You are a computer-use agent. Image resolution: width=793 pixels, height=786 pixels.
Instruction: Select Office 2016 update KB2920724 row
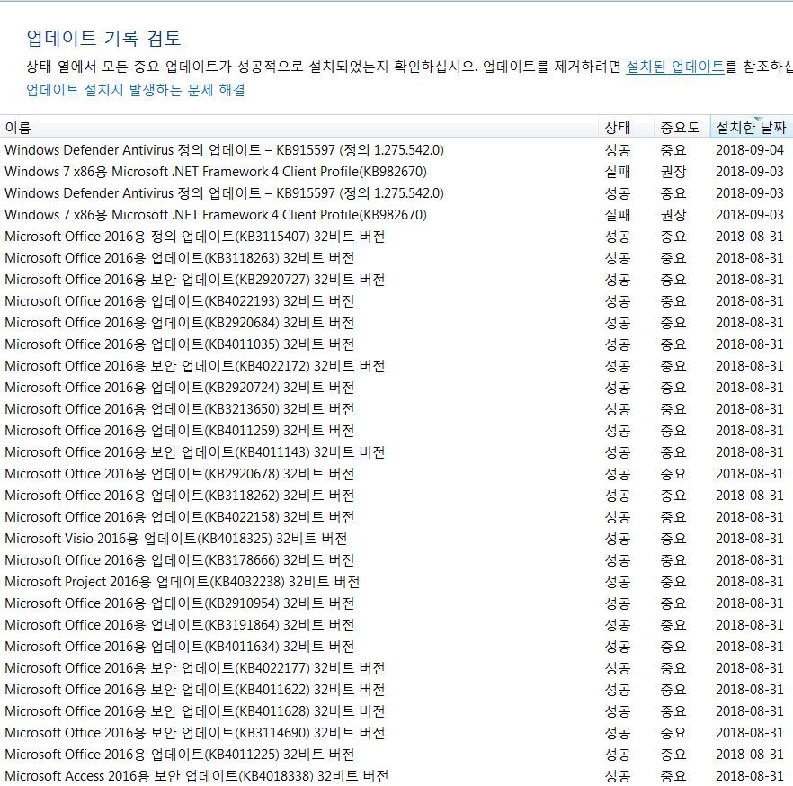click(x=396, y=388)
